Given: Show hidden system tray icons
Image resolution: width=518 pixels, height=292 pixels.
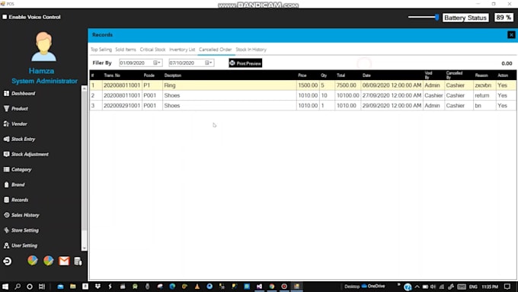Looking at the screenshot, I should (417, 287).
